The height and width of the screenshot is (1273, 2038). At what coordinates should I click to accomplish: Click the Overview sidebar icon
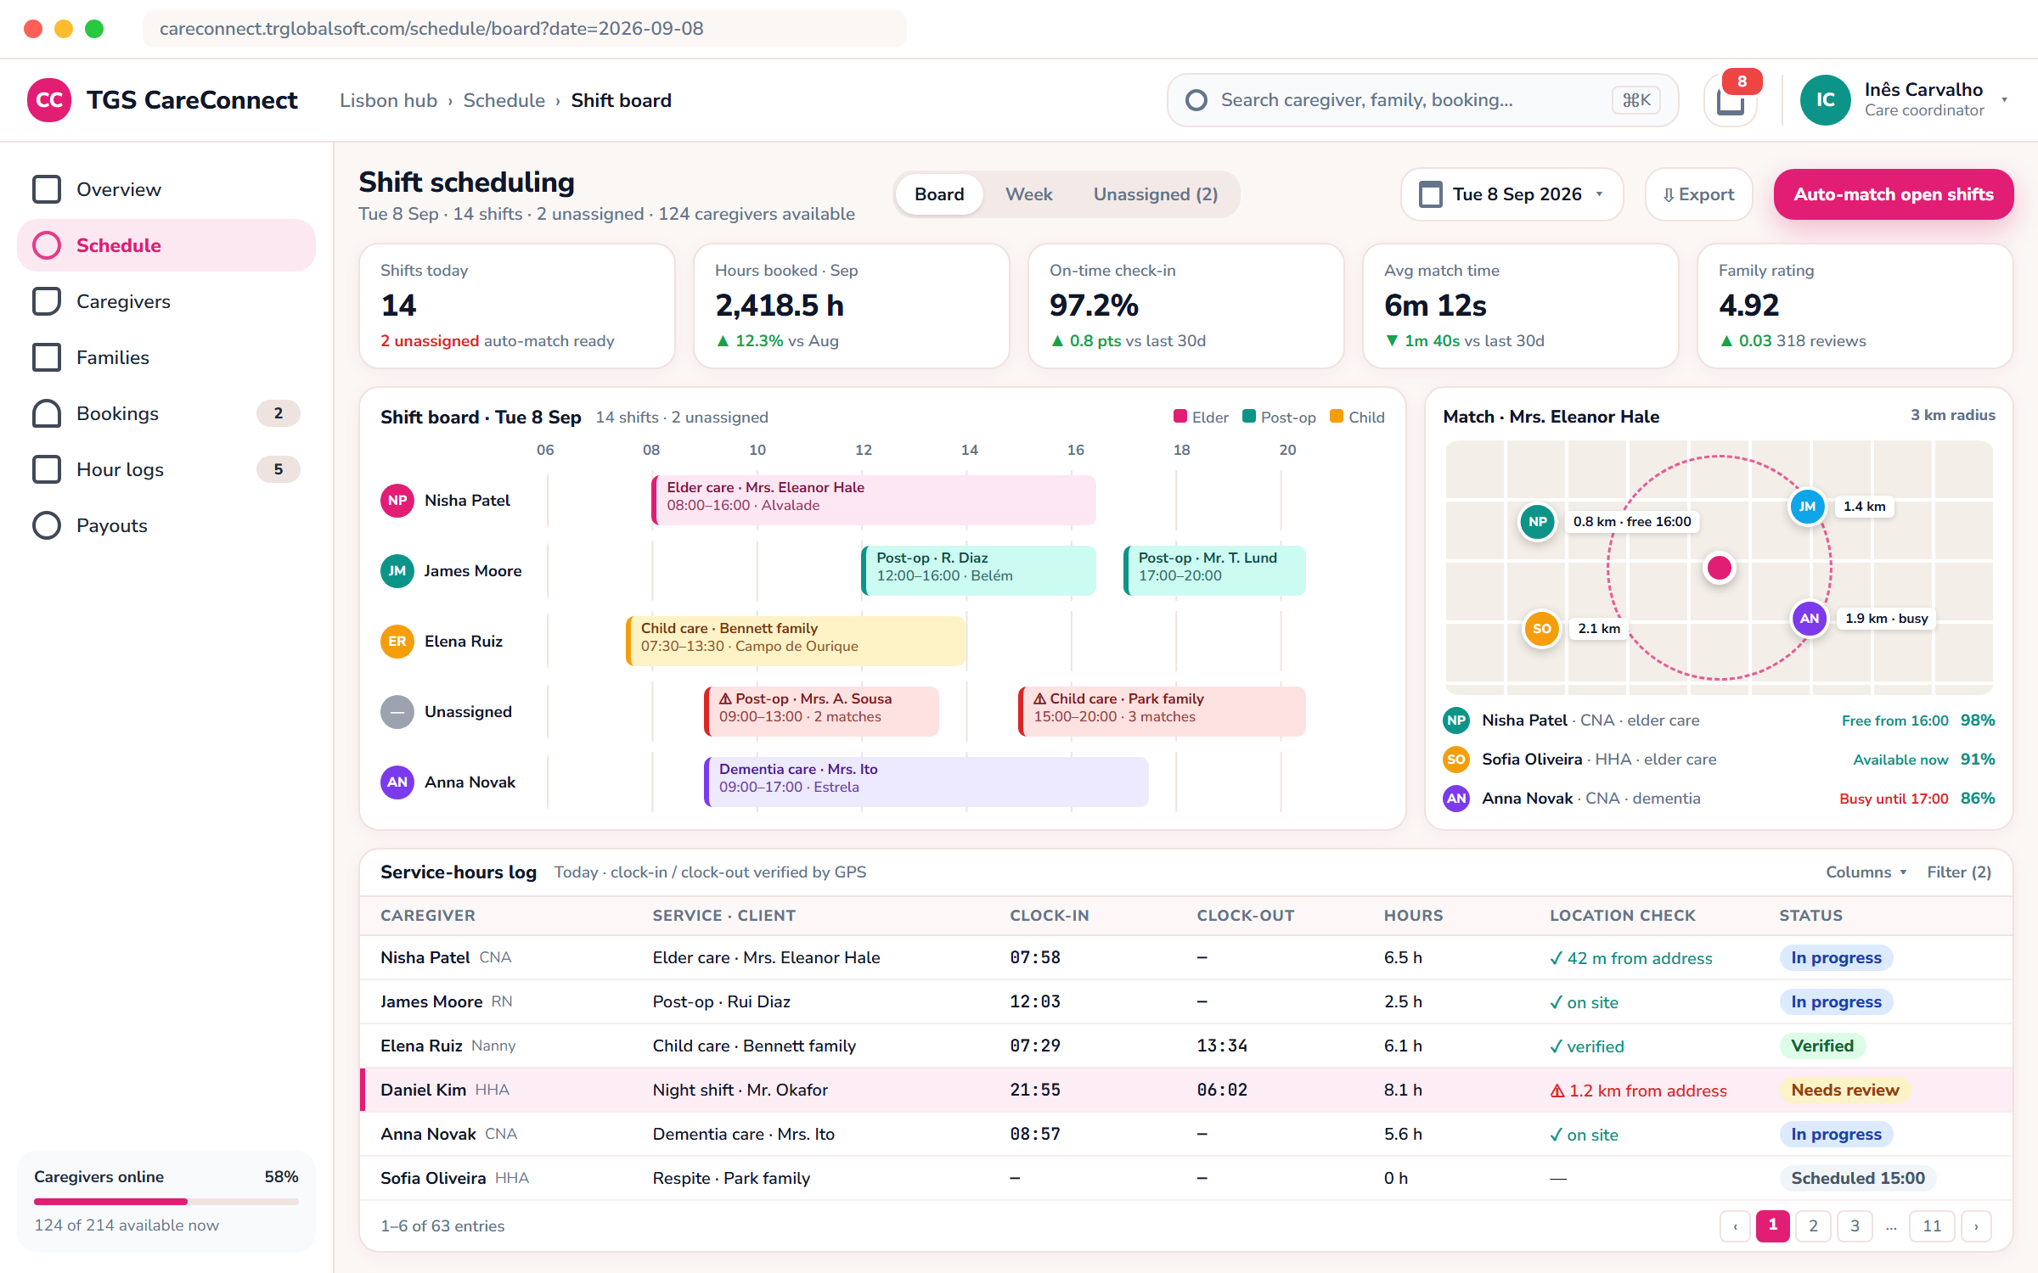47,189
